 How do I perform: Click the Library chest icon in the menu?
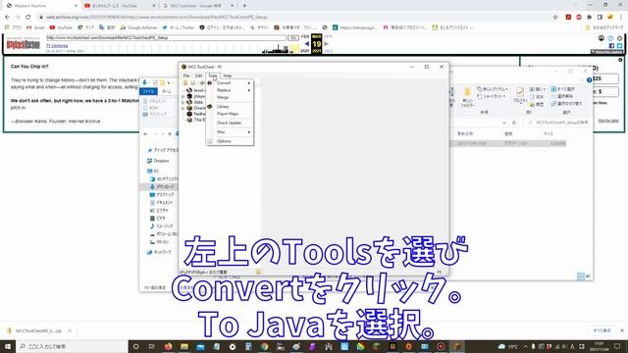(x=210, y=107)
